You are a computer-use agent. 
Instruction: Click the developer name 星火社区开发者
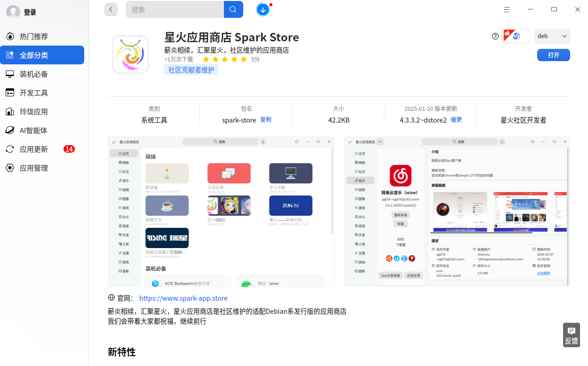(x=524, y=120)
